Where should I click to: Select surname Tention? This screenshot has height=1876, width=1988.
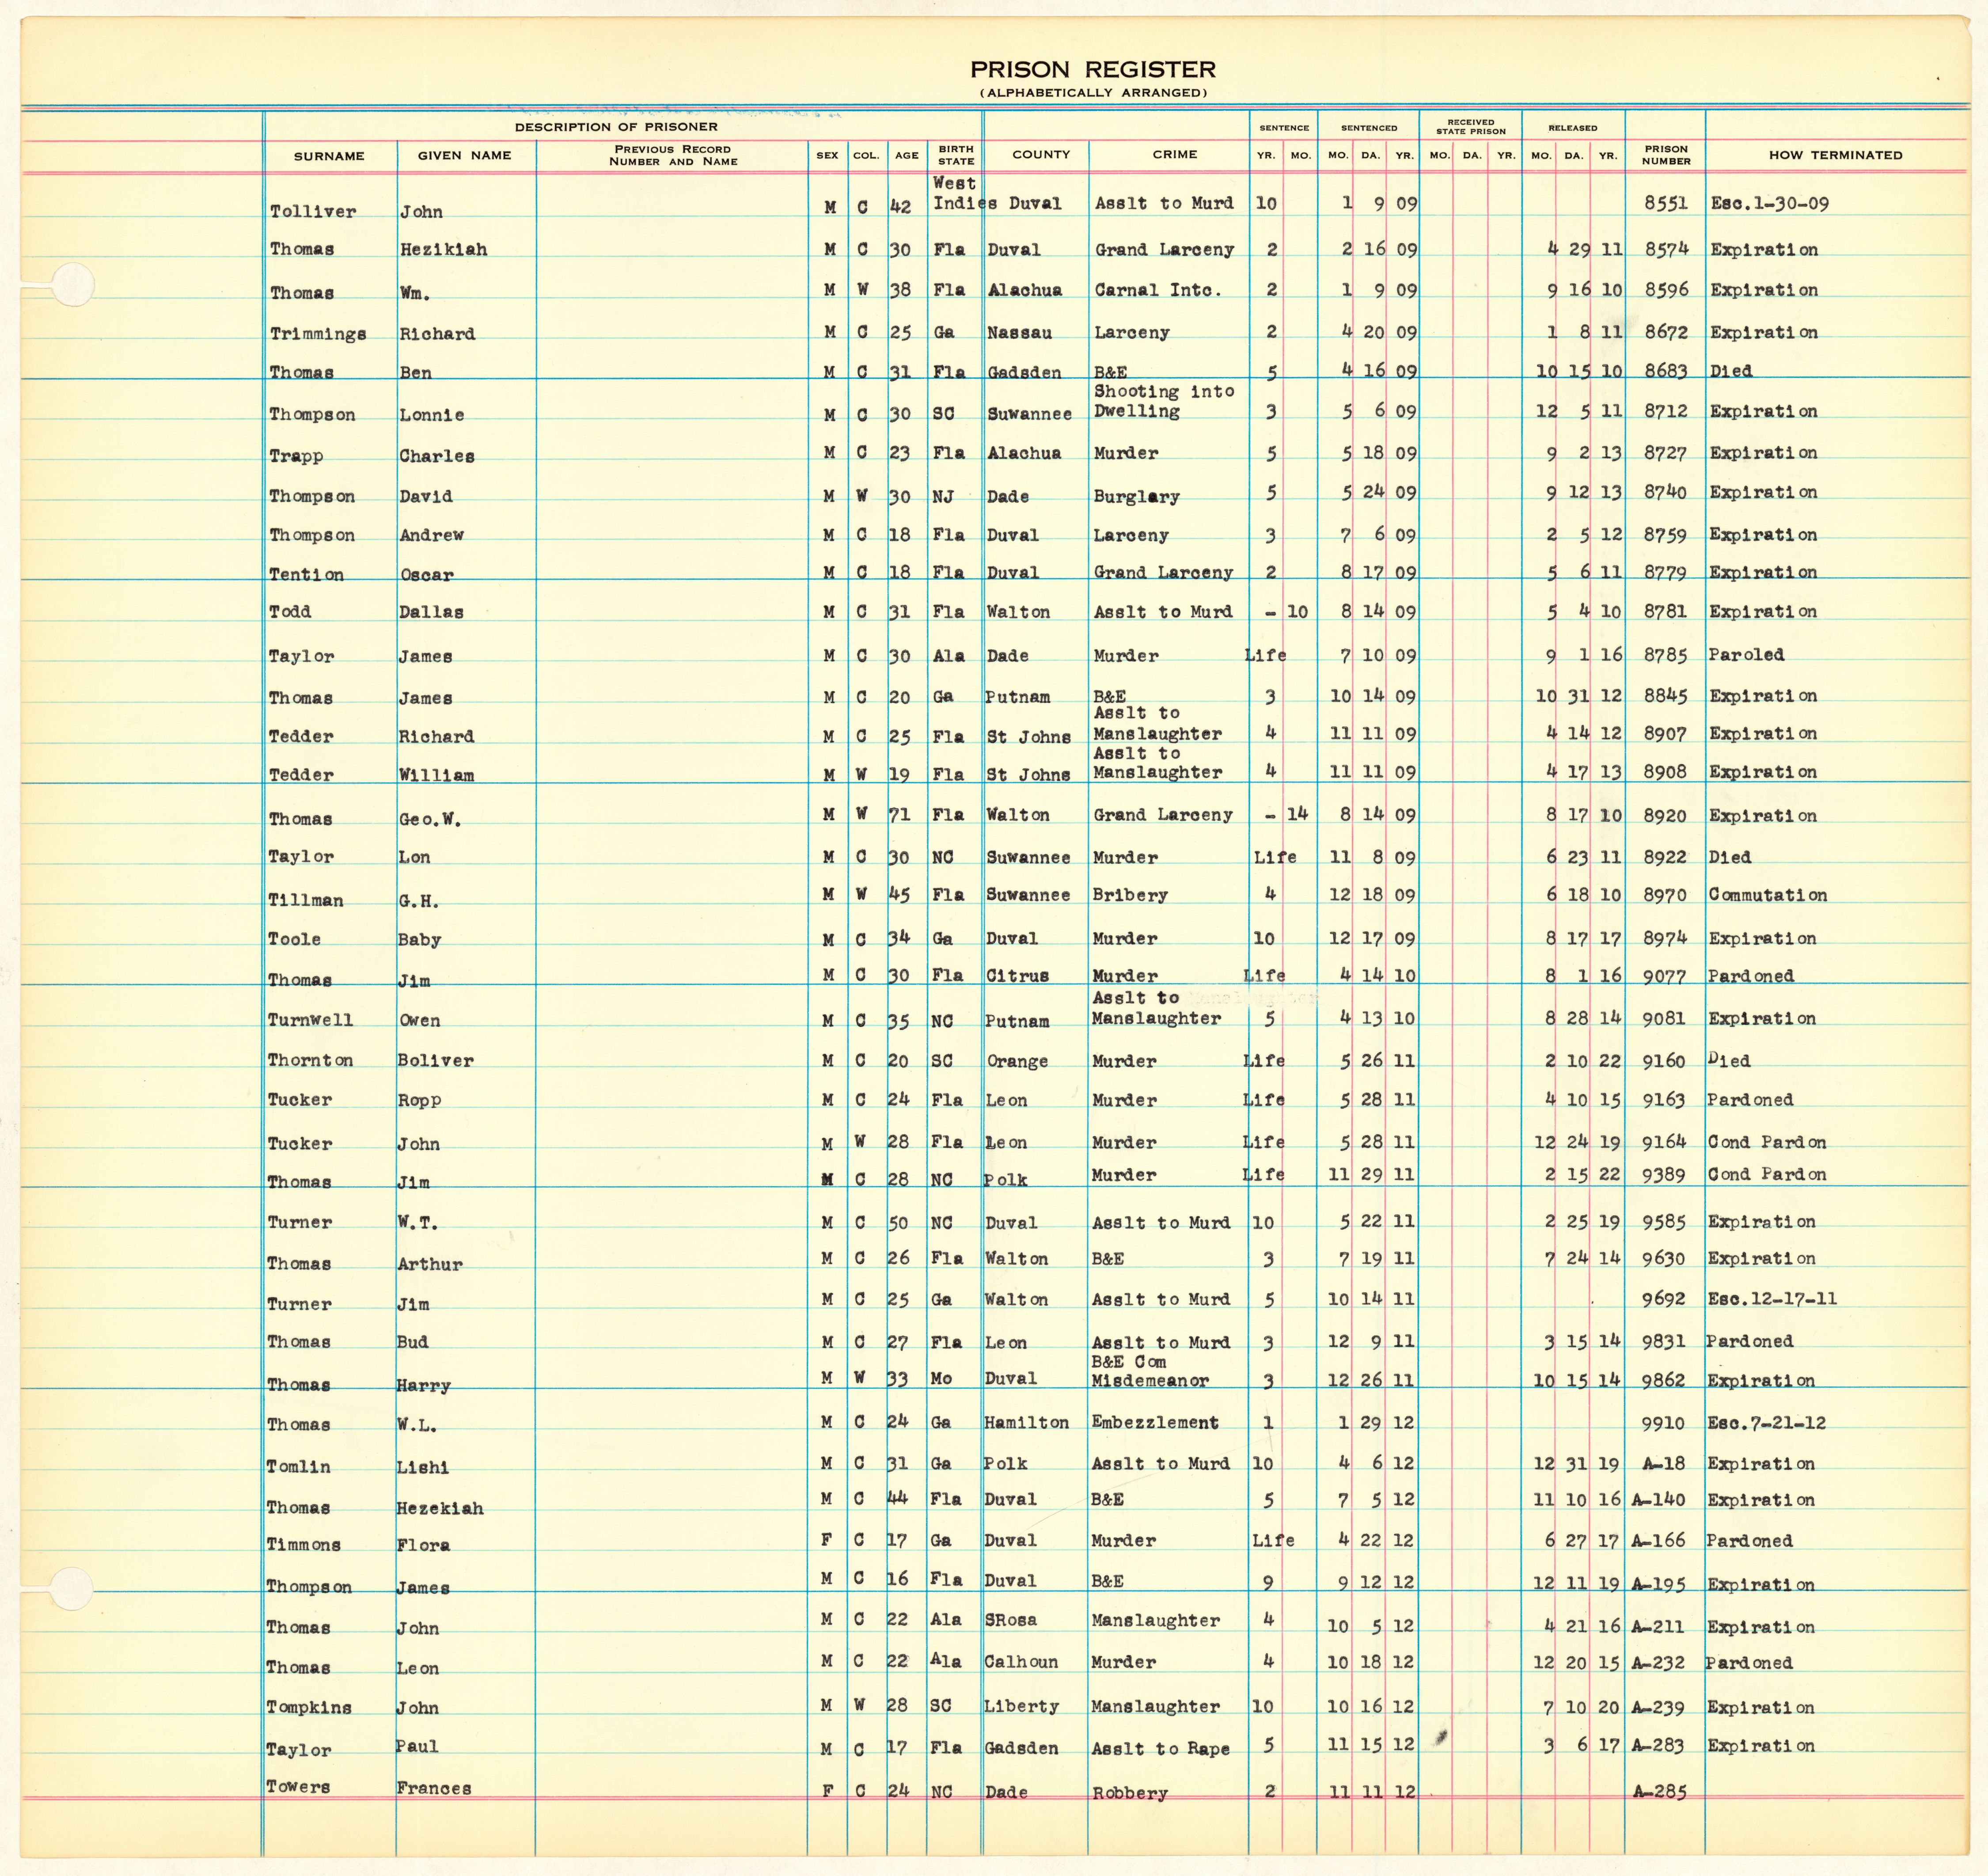click(306, 575)
